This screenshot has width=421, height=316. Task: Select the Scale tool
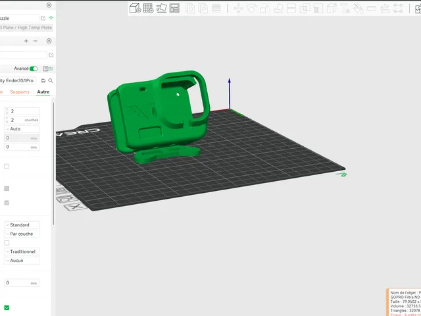pyautogui.click(x=264, y=9)
